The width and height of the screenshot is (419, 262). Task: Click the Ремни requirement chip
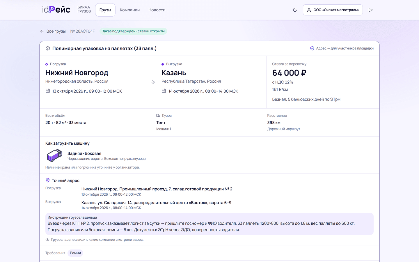tap(75, 253)
